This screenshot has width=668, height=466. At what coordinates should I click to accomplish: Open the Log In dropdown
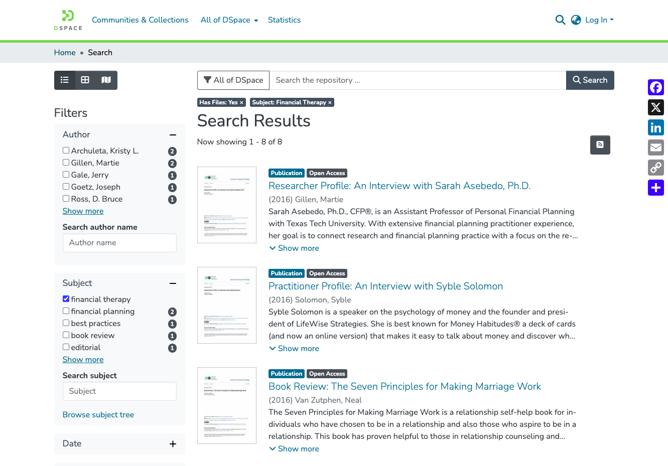(599, 20)
